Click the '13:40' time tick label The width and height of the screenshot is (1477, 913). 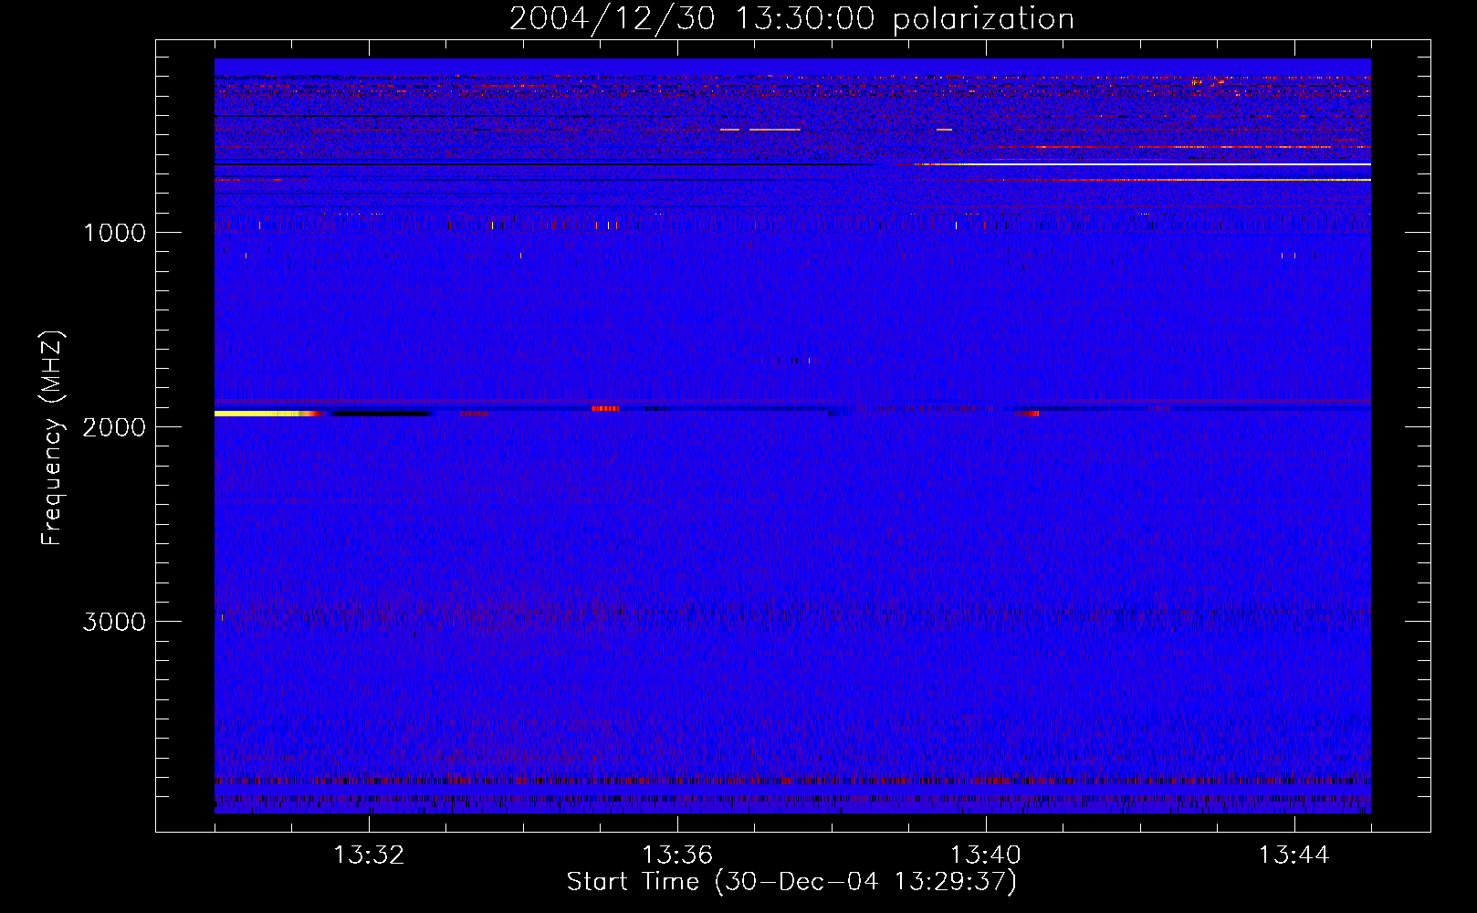point(986,855)
